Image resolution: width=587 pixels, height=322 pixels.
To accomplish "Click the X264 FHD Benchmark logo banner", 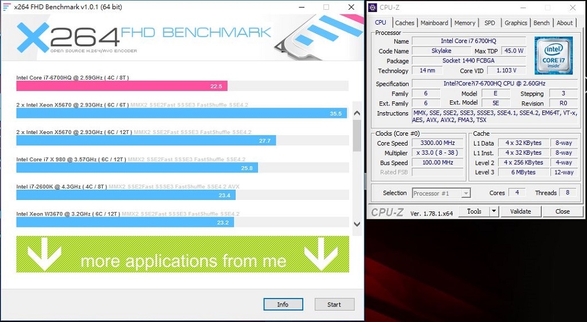I will click(x=183, y=37).
